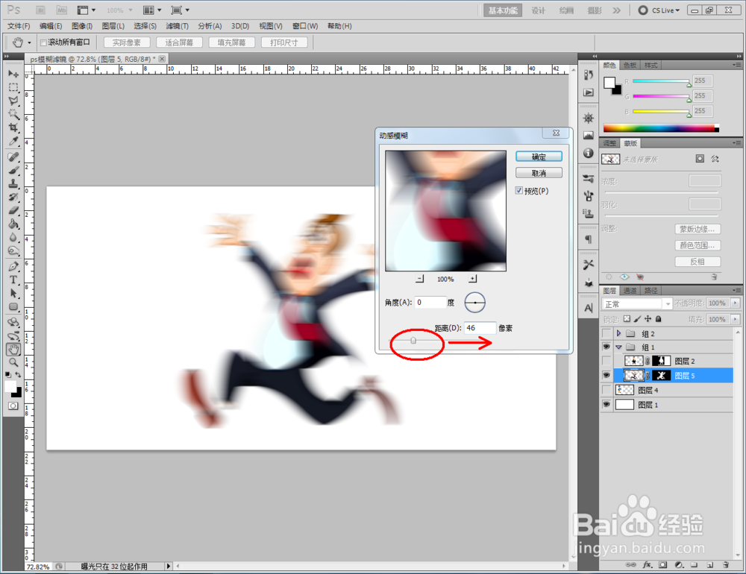Select the Healing Brush tool
Image resolution: width=746 pixels, height=574 pixels.
(x=13, y=157)
